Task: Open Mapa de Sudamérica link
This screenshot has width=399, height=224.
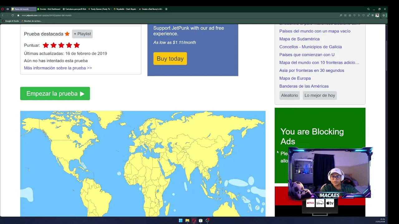Action: 300,39
